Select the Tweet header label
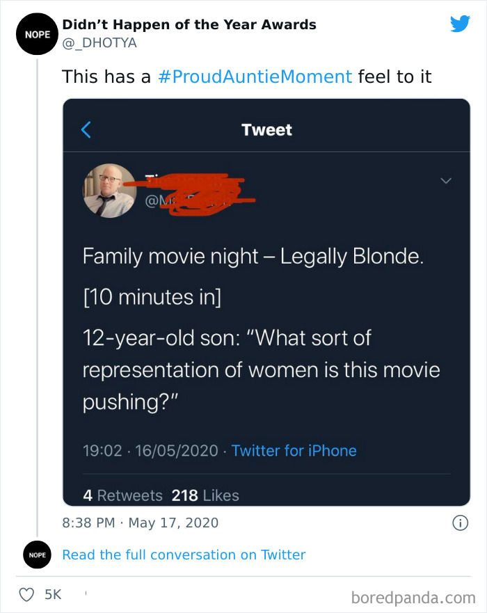This screenshot has width=487, height=613. click(266, 129)
